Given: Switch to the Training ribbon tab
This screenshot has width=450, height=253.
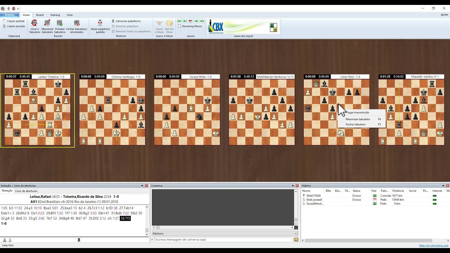Looking at the screenshot, I should pyautogui.click(x=55, y=15).
